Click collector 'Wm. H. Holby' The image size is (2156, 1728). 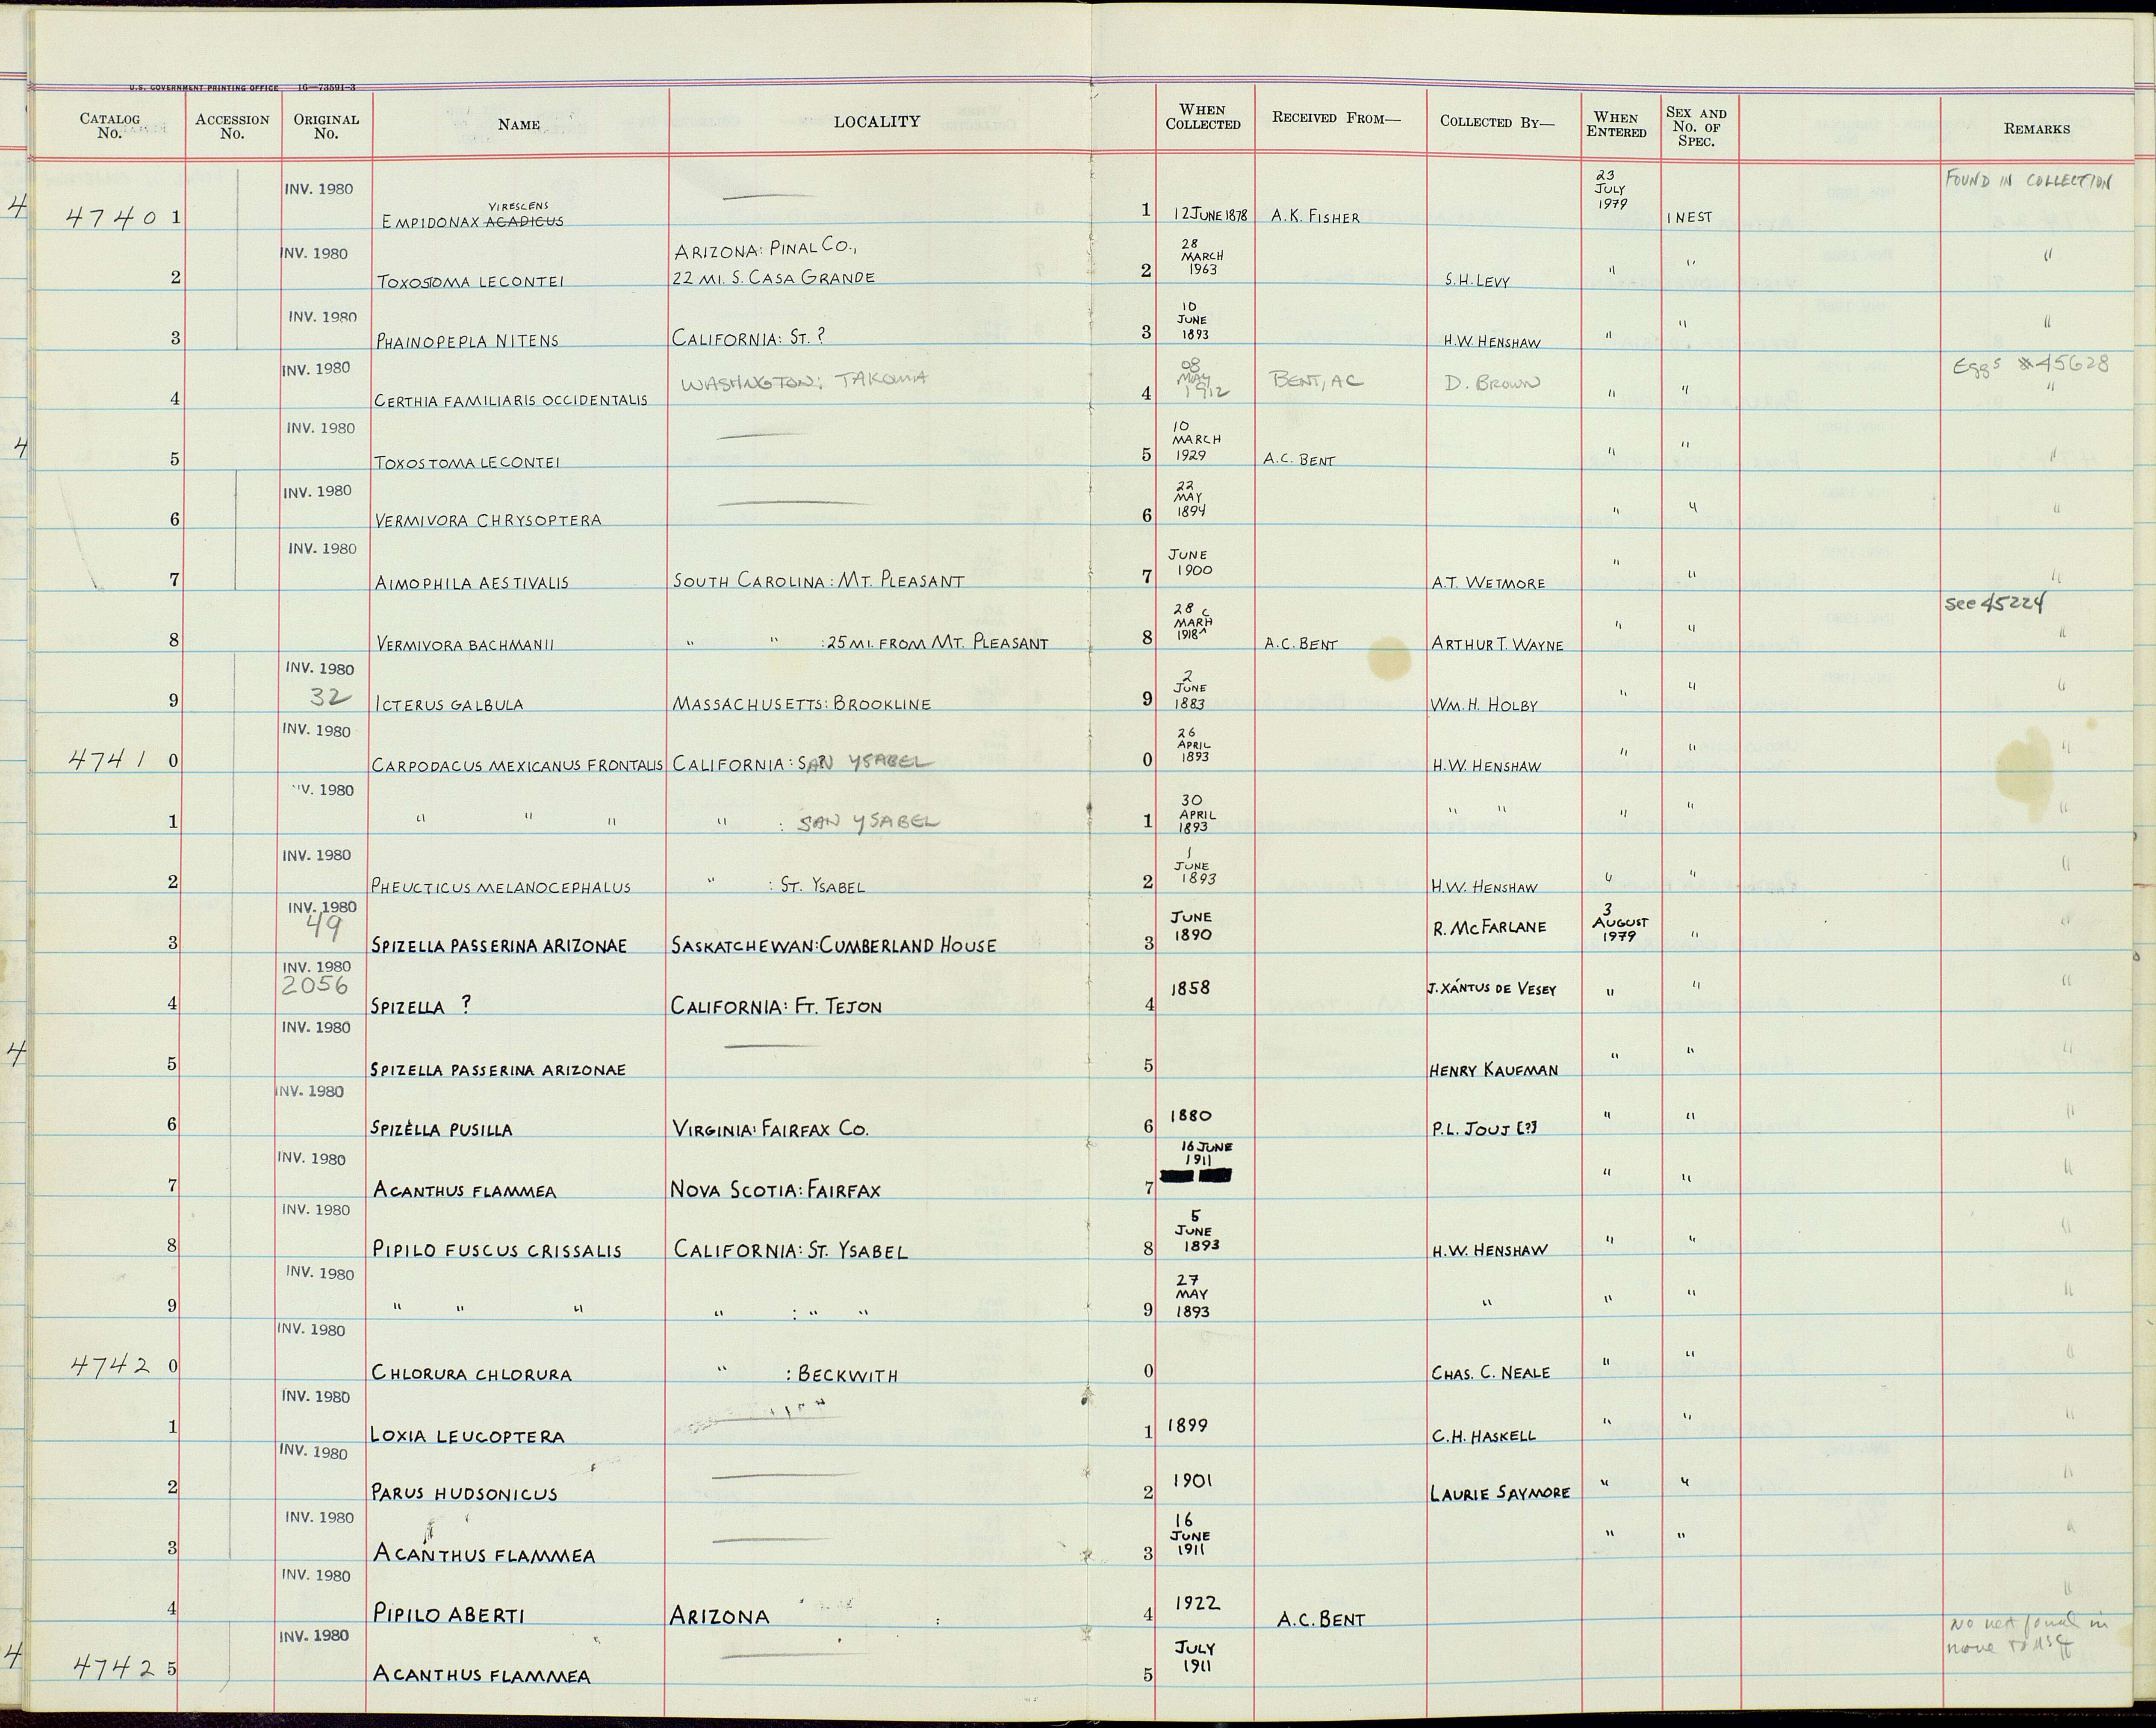[x=1484, y=704]
